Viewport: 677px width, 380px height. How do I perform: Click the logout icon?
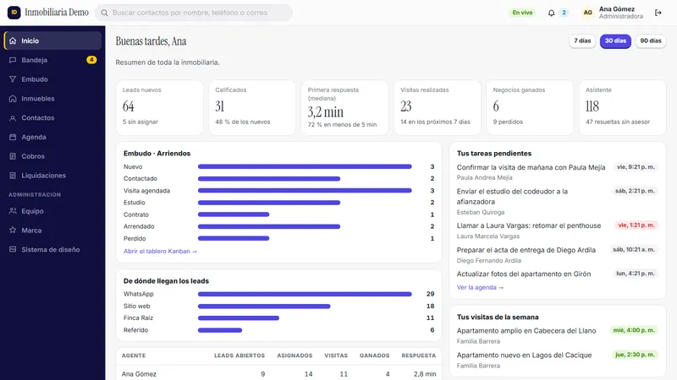coord(658,13)
